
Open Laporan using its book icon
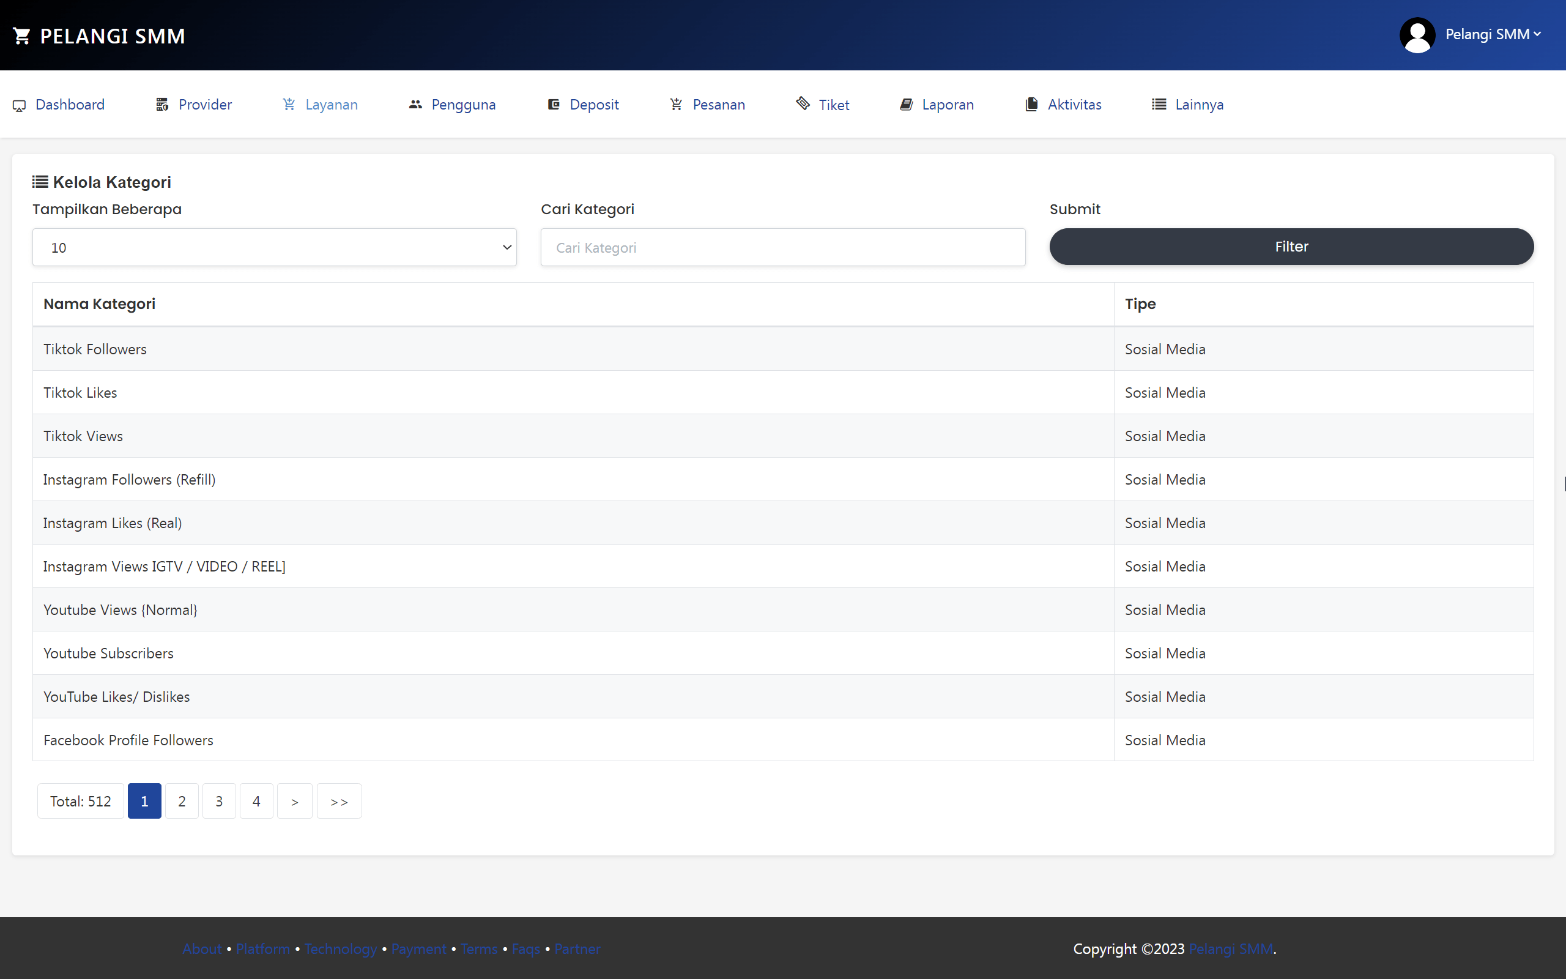click(x=906, y=104)
